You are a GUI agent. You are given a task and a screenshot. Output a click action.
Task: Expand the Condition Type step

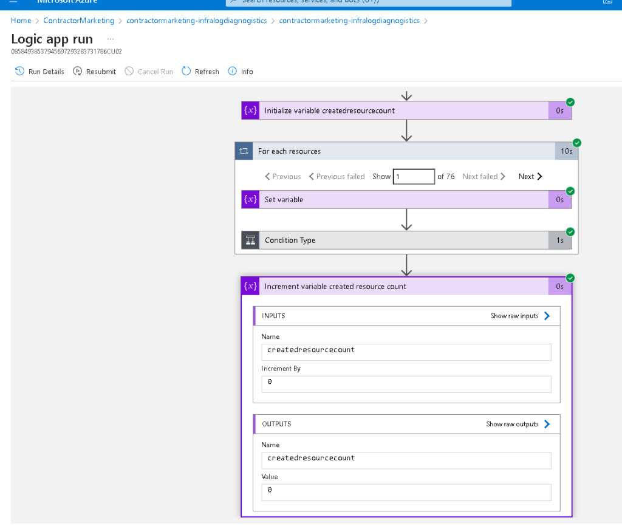coord(406,241)
